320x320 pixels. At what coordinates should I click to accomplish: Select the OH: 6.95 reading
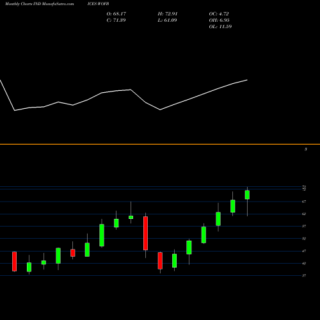(x=219, y=20)
